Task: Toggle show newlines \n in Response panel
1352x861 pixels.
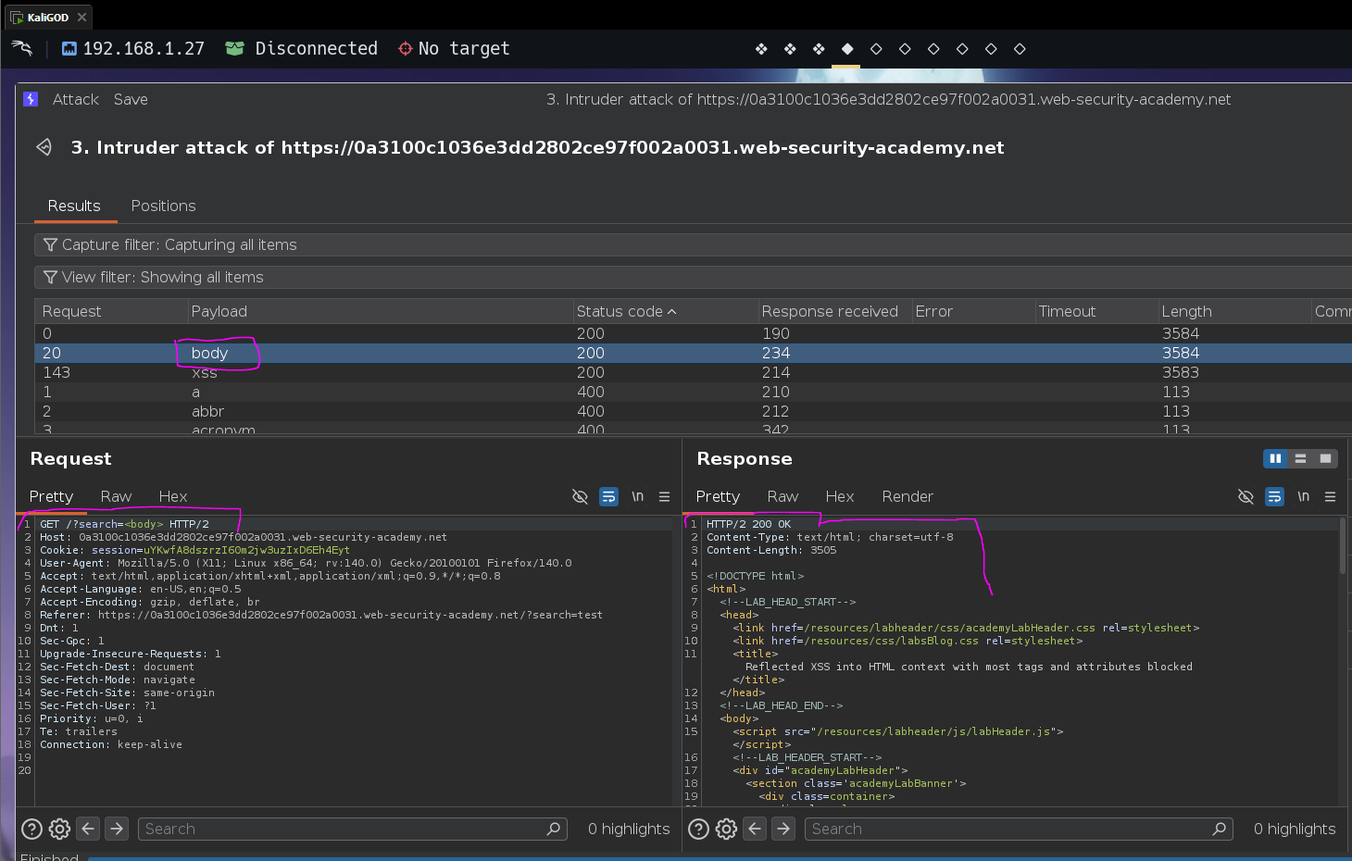Action: (1303, 496)
